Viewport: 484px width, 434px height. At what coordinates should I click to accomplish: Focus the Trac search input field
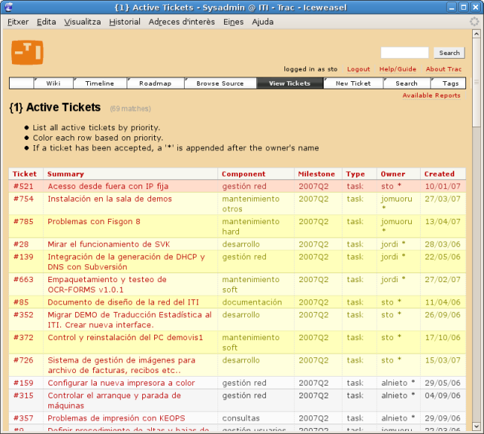coord(404,53)
